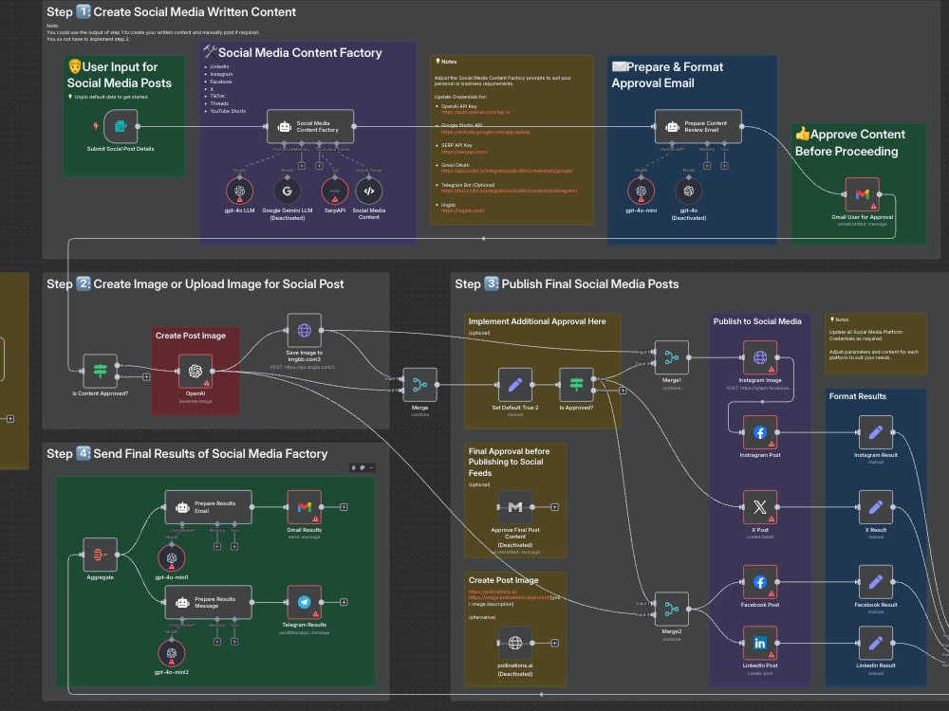Open the pollinations.ai link in Create Post Image note

[x=493, y=592]
